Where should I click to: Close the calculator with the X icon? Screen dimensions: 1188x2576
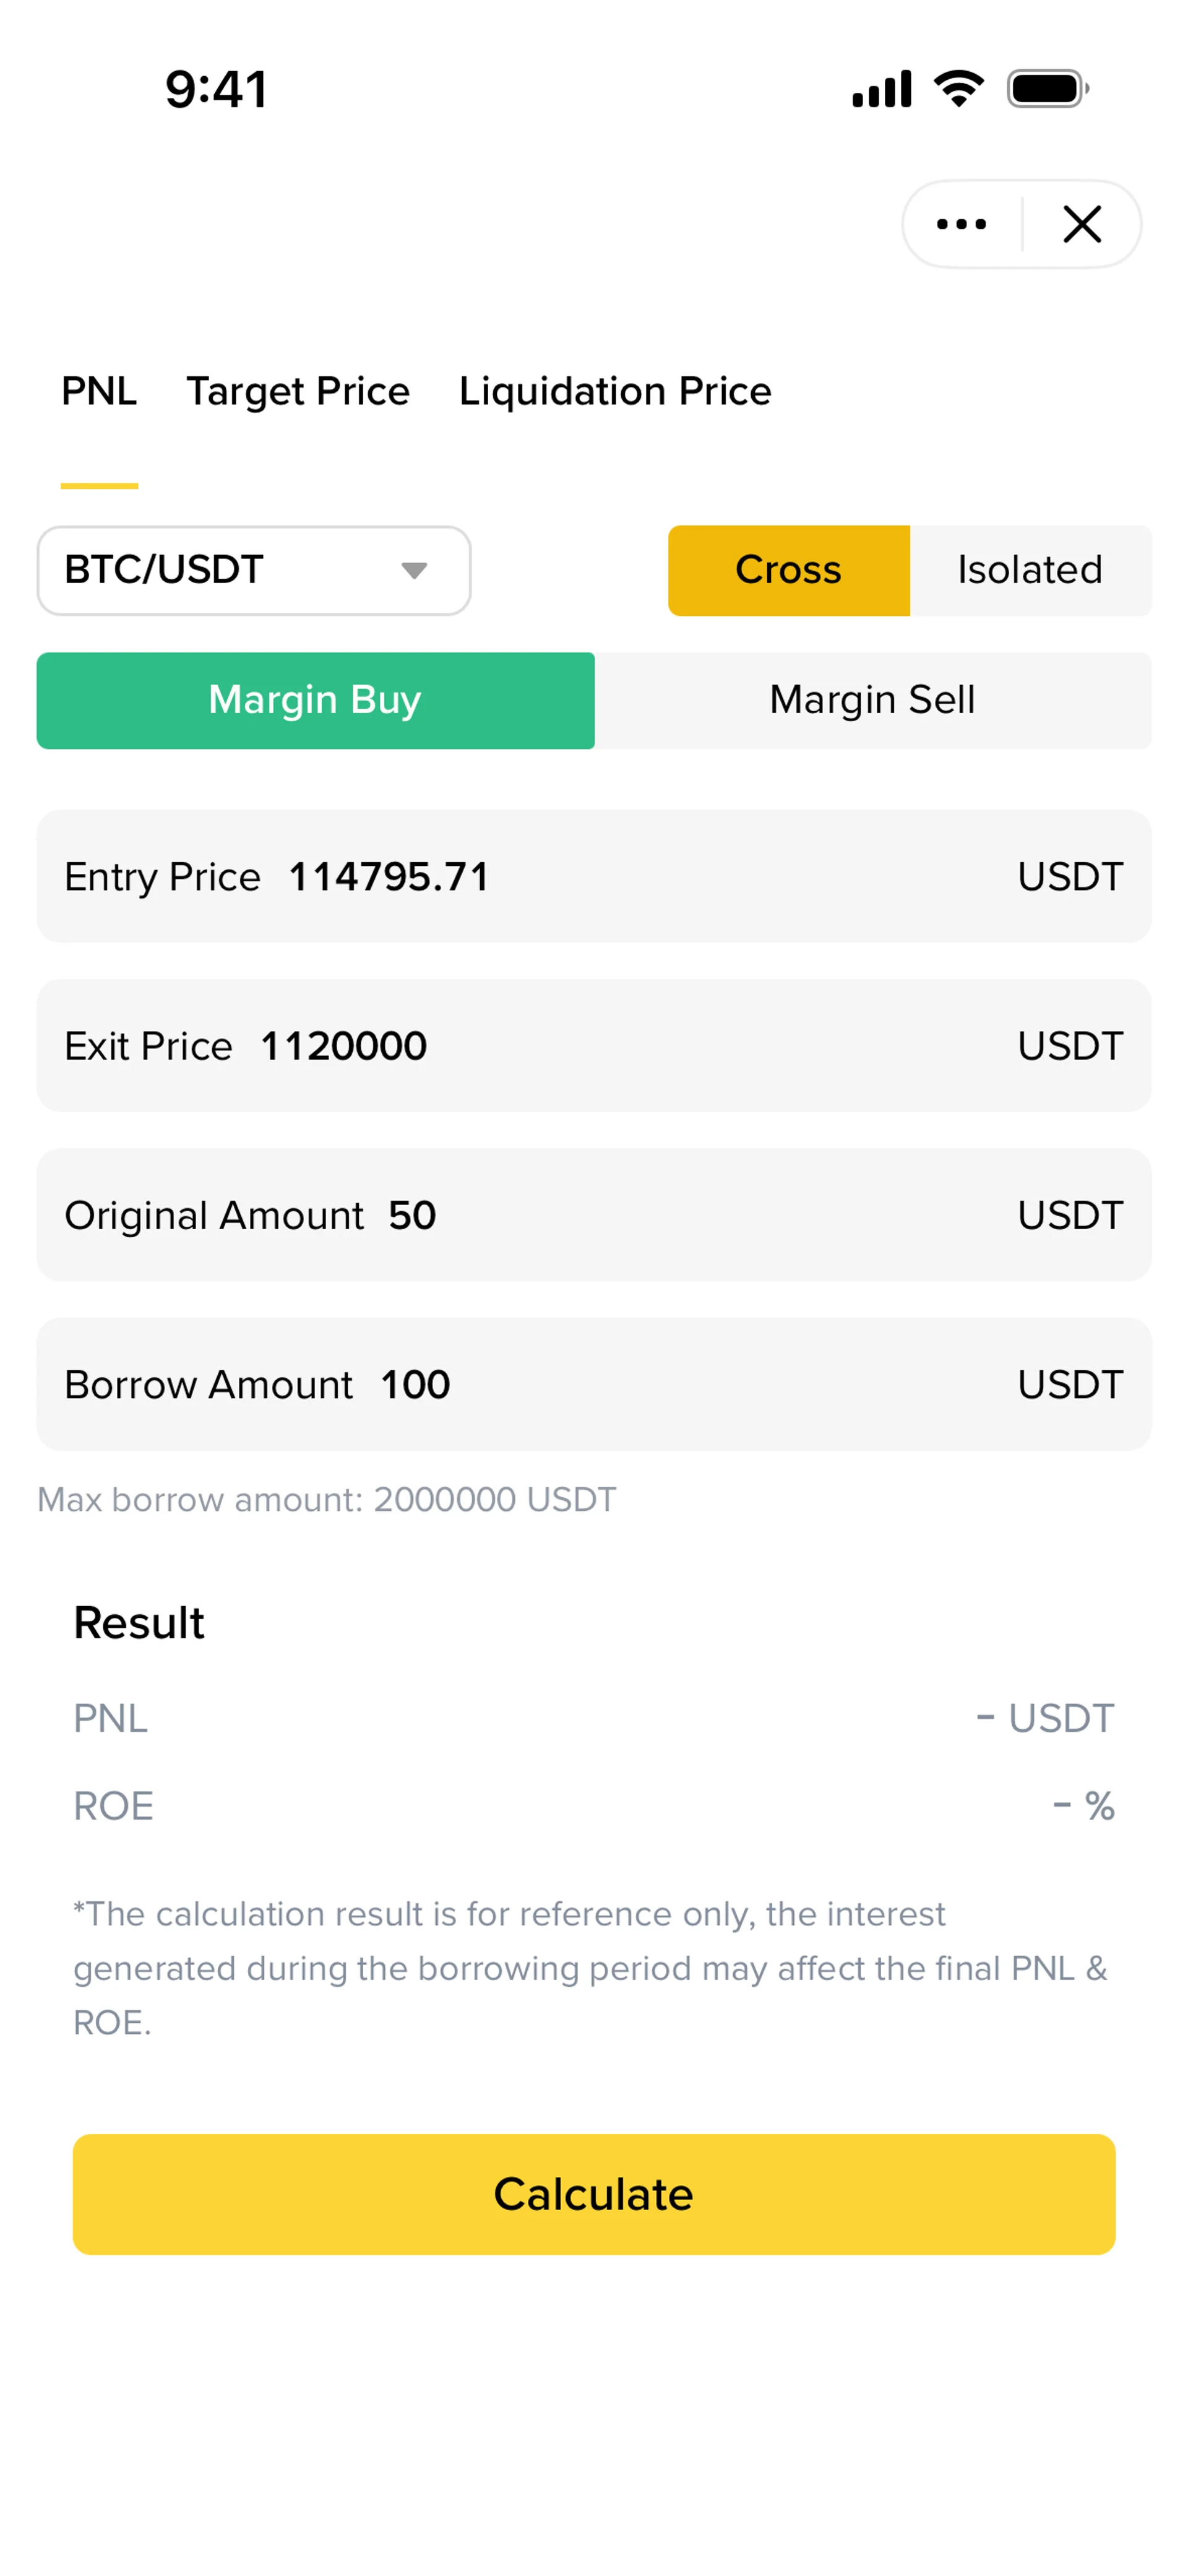click(x=1082, y=224)
